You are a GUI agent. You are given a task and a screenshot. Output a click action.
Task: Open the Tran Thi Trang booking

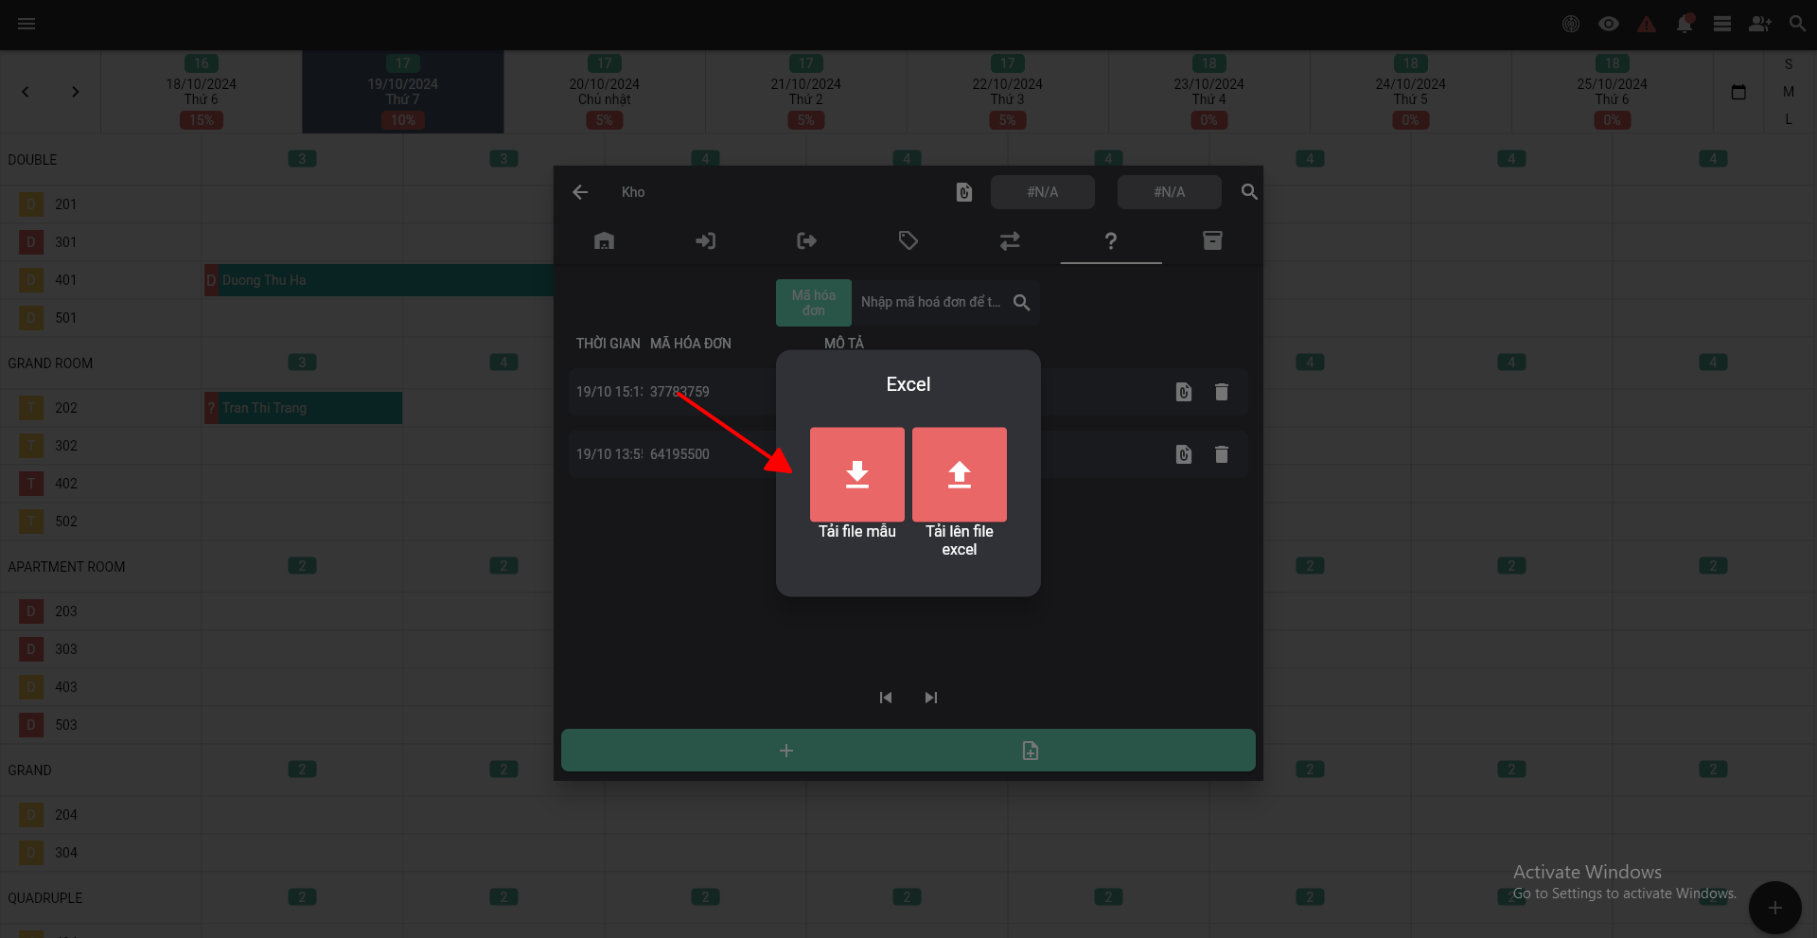(303, 408)
